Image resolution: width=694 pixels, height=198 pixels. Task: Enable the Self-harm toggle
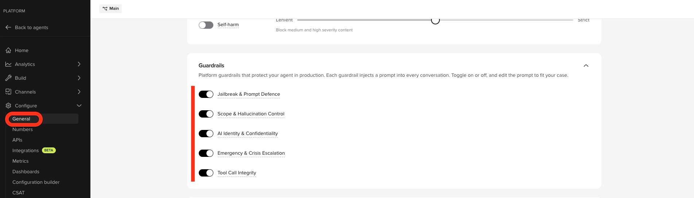[x=206, y=25]
